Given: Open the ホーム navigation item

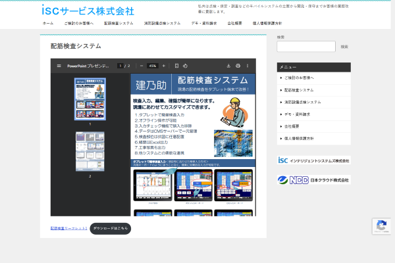Looking at the screenshot, I should (48, 24).
